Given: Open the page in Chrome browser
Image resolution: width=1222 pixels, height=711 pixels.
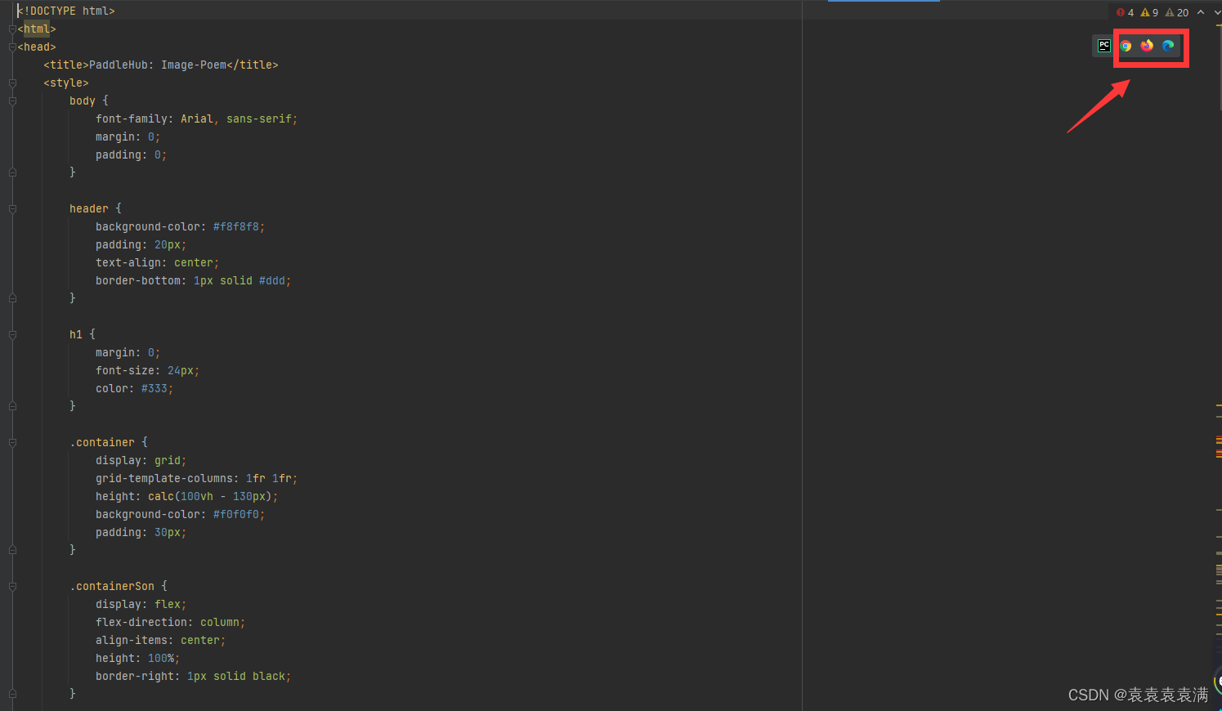Looking at the screenshot, I should click(x=1126, y=46).
